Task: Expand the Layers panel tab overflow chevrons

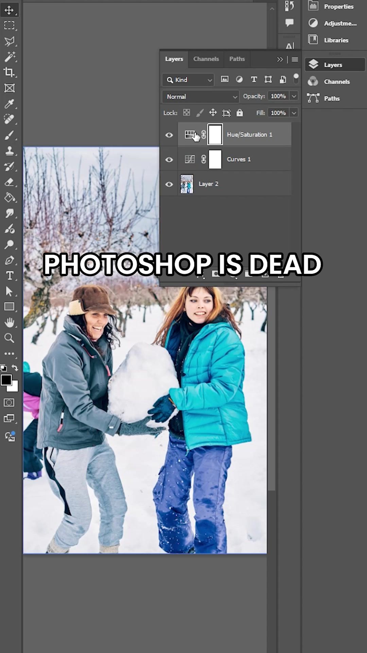Action: coord(280,60)
